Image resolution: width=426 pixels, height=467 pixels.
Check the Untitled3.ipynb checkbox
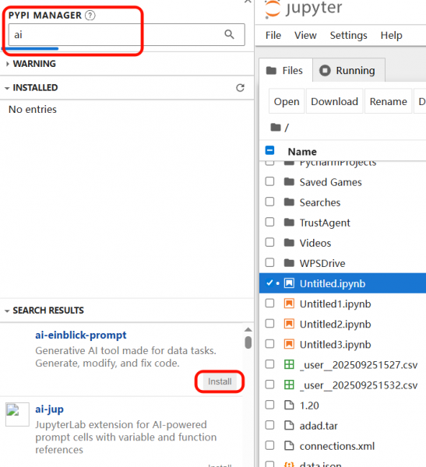tap(269, 343)
